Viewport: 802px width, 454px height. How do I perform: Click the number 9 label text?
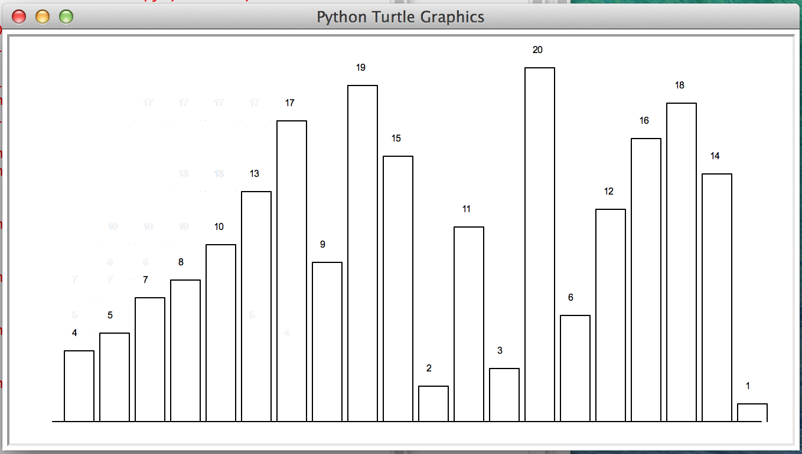pyautogui.click(x=322, y=245)
